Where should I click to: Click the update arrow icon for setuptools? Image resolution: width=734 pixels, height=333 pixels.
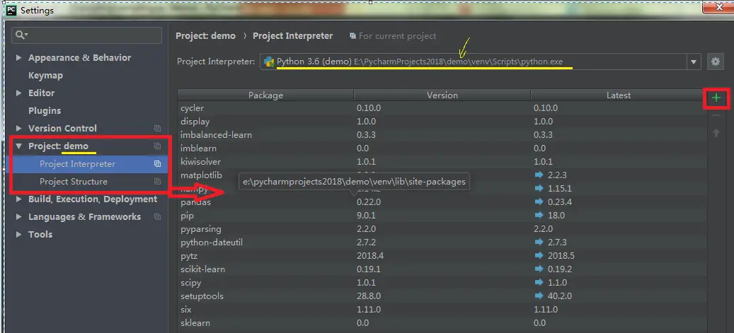pyautogui.click(x=539, y=296)
